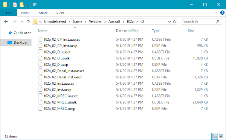Select file f02a_02_D.uexp
The height and width of the screenshot is (140, 226).
tap(56, 65)
